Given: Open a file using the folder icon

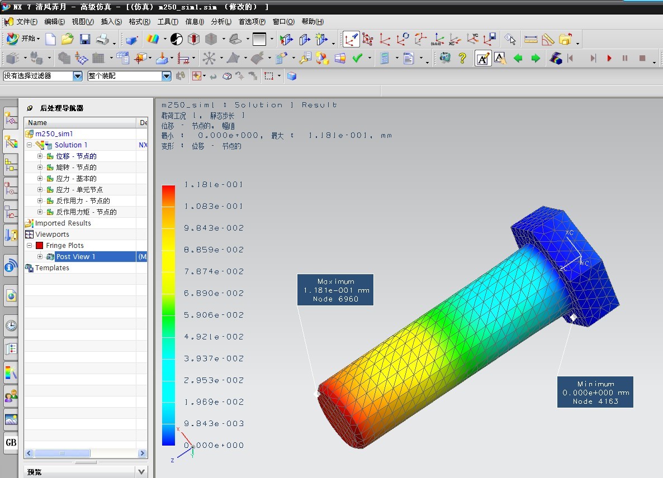Looking at the screenshot, I should [x=67, y=39].
